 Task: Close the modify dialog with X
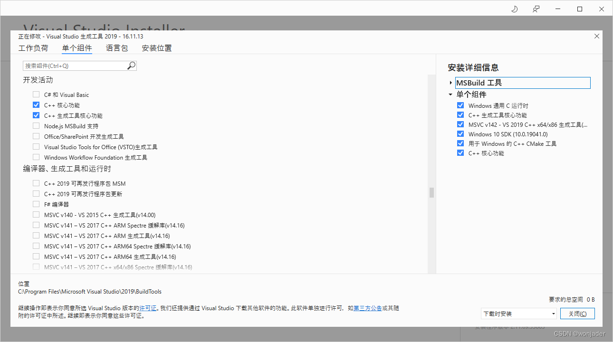click(597, 36)
